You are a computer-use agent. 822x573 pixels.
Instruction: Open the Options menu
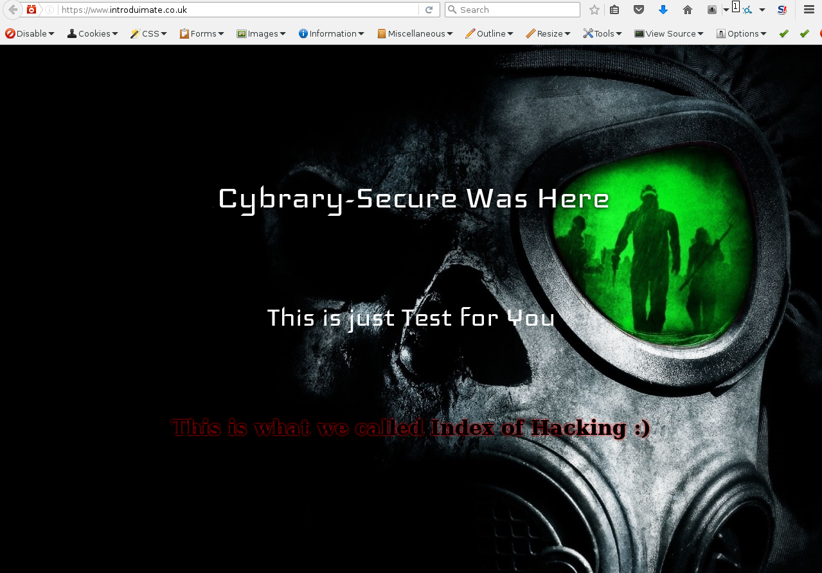coord(741,33)
